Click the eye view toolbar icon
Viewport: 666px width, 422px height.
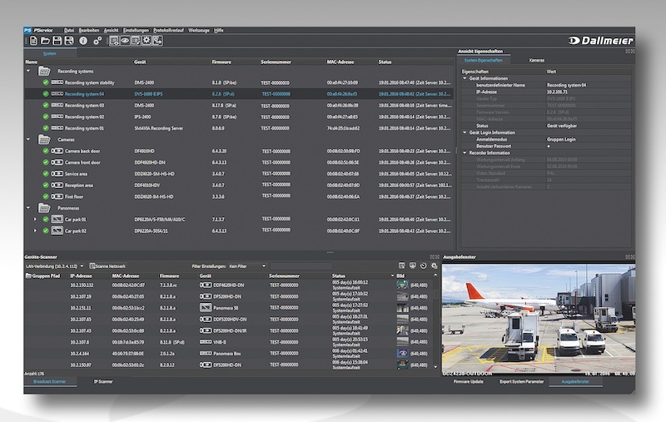(x=126, y=40)
